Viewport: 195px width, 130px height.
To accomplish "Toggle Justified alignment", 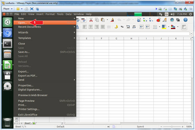I will coord(103,27).
